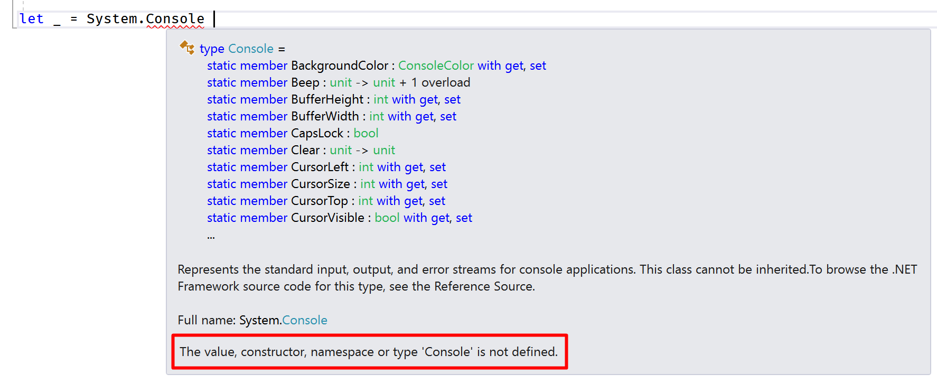
Task: Click 'System' in the code line
Action: point(111,18)
